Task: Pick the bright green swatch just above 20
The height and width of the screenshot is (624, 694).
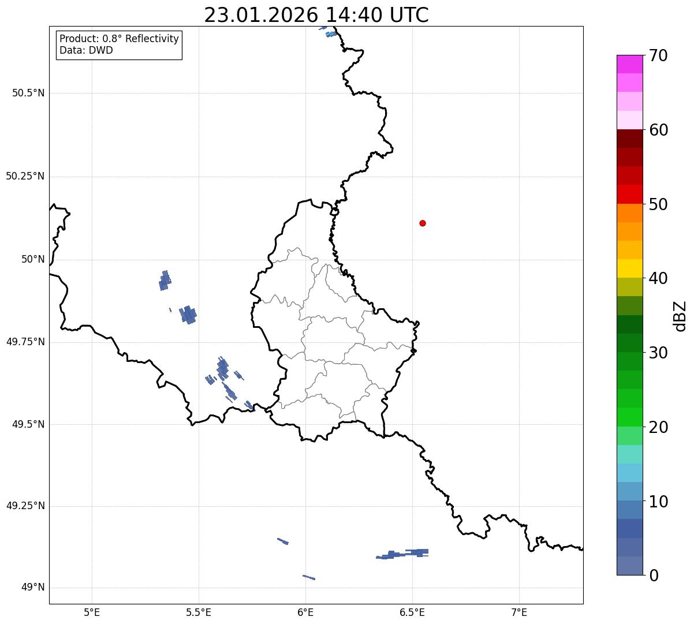Action: pos(629,417)
